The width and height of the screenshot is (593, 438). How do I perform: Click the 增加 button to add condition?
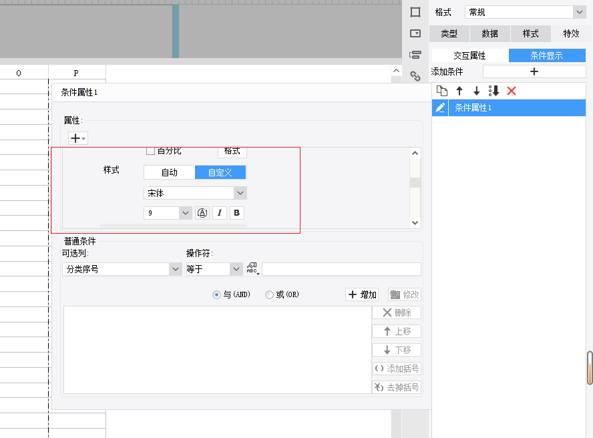pos(362,294)
